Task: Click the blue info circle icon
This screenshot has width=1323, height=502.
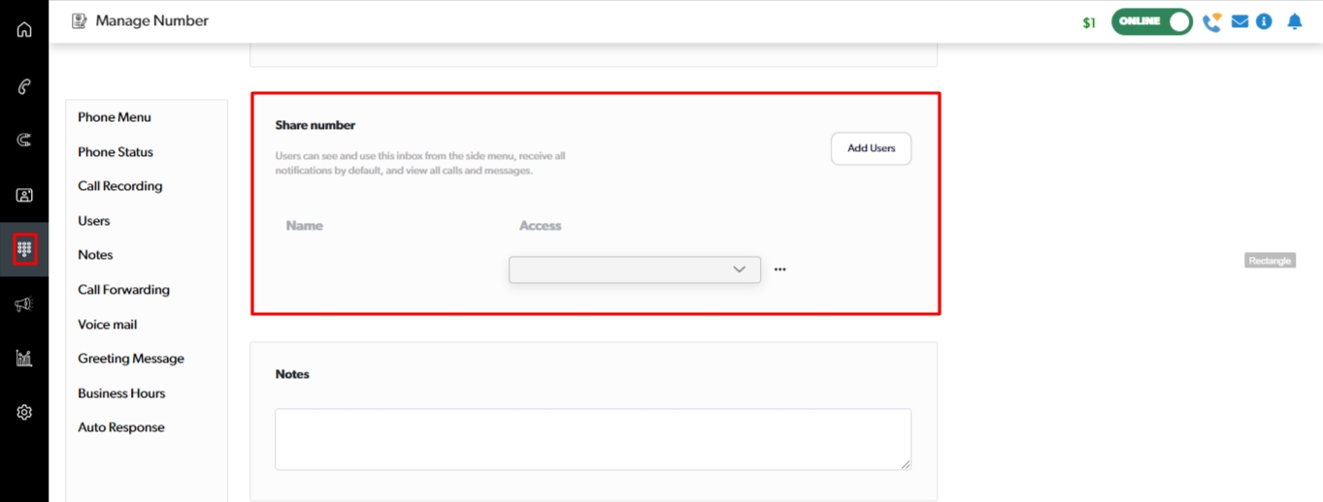Action: tap(1264, 21)
